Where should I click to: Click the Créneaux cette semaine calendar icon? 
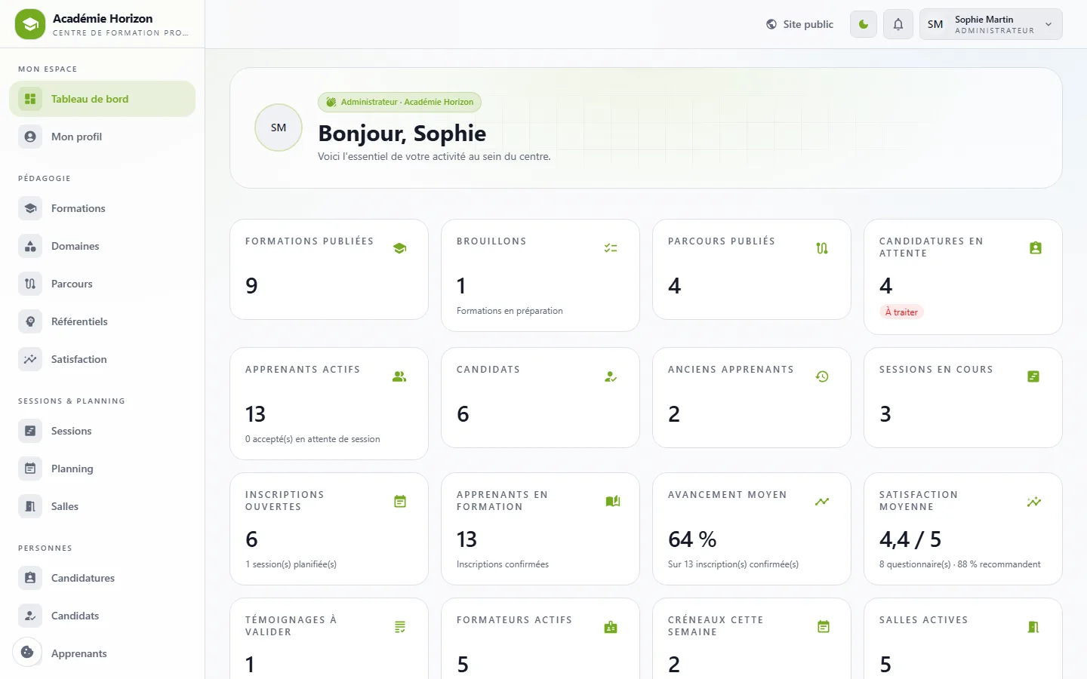pyautogui.click(x=824, y=626)
